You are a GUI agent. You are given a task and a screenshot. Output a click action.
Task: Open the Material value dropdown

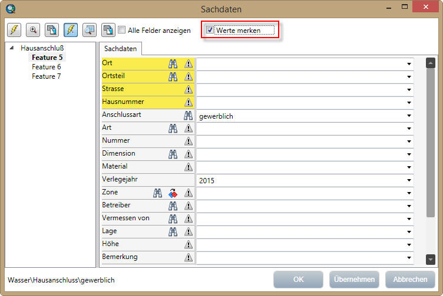coord(409,167)
